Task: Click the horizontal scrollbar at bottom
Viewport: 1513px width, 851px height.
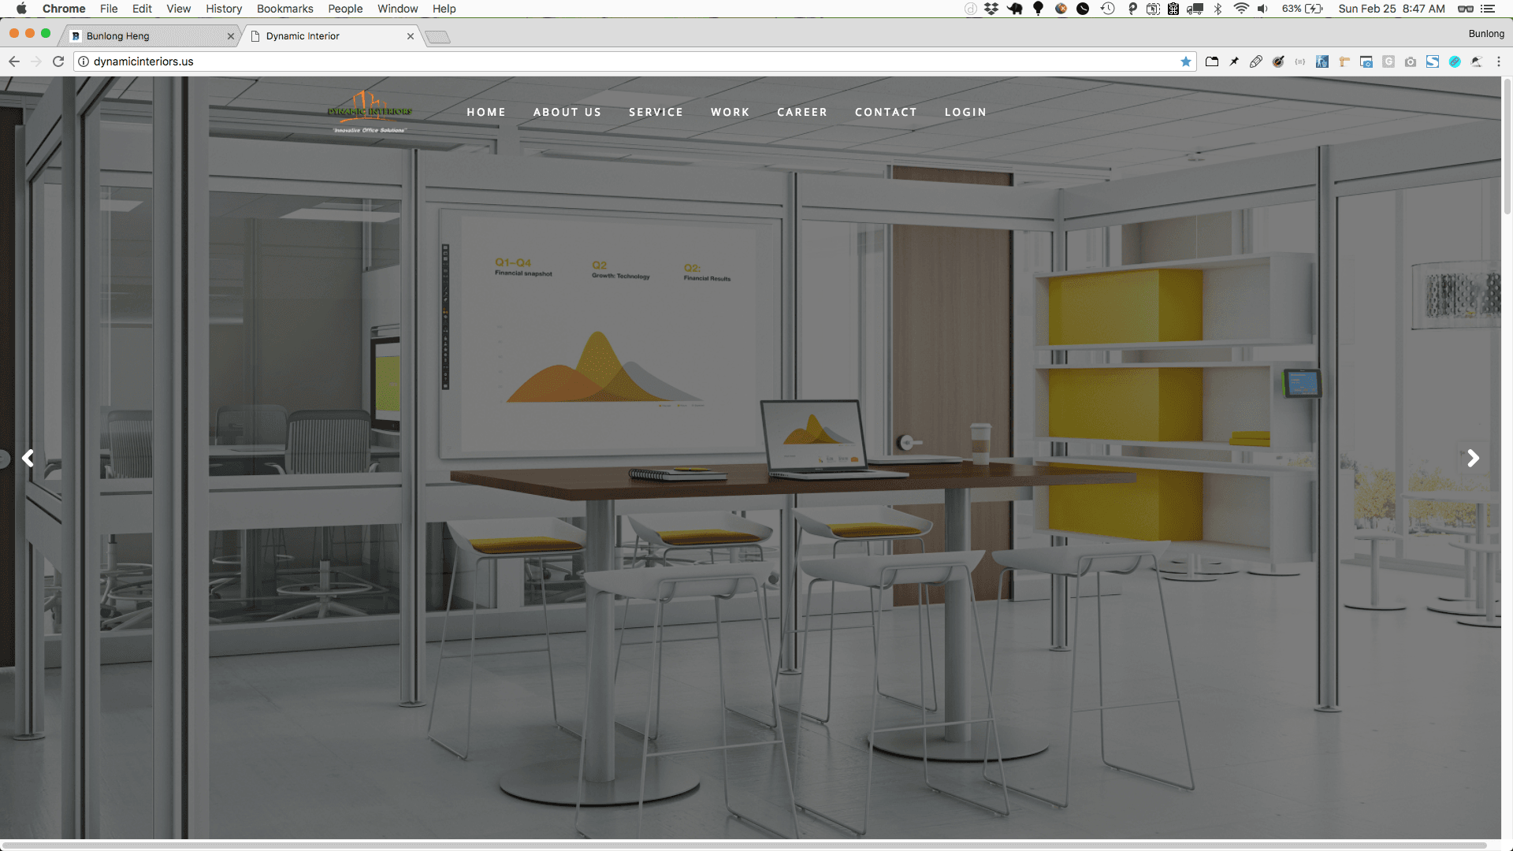Action: coord(745,845)
